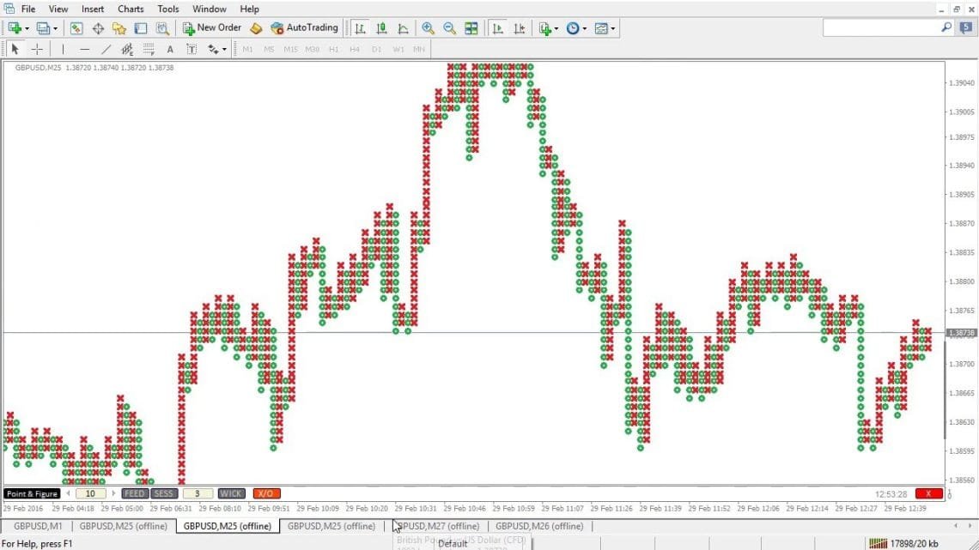Switch chart to candlestick display

click(x=381, y=28)
